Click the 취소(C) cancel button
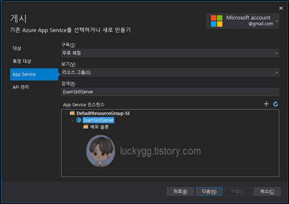This screenshot has width=289, height=204. click(267, 192)
